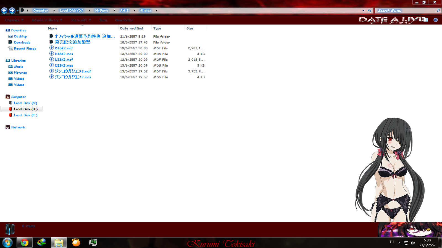Open GOM Player from the taskbar
Viewport: 442px width, 248px height.
[76, 243]
